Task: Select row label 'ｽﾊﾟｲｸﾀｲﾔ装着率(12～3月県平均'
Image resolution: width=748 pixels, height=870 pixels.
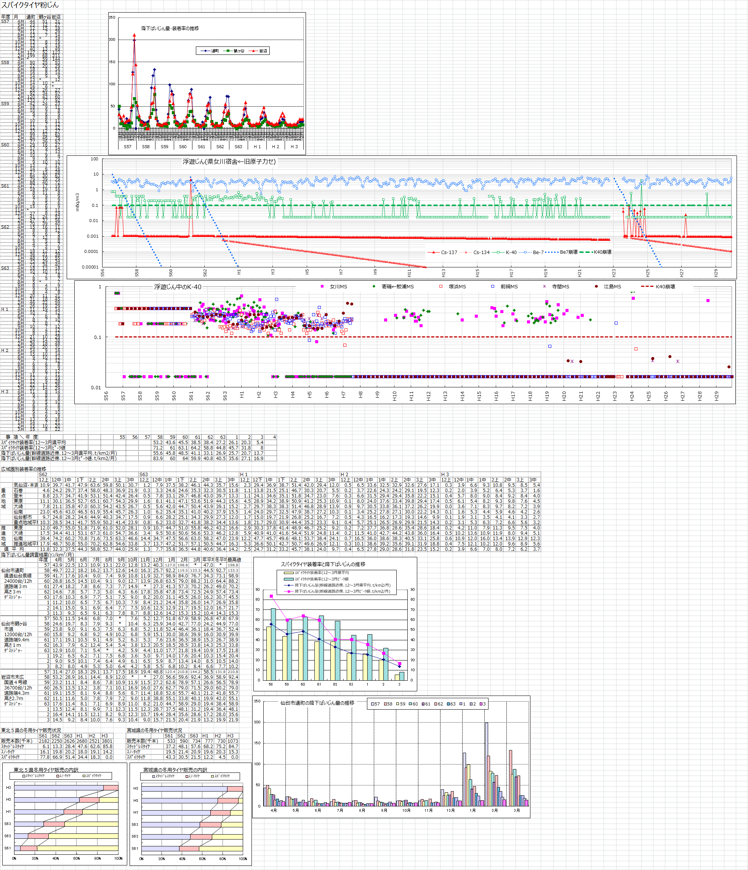Action: 34,443
